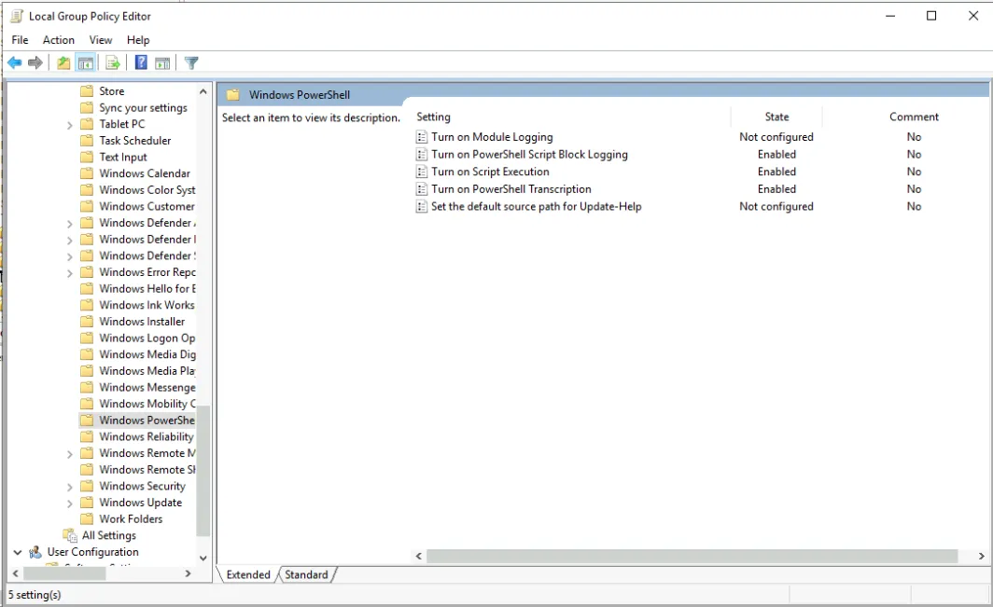Click the Filter funnel toolbar icon
Image resolution: width=993 pixels, height=607 pixels.
coord(191,63)
